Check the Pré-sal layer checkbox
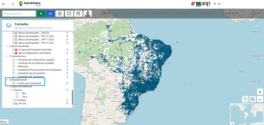This screenshot has height=125, width=264. pos(13,103)
